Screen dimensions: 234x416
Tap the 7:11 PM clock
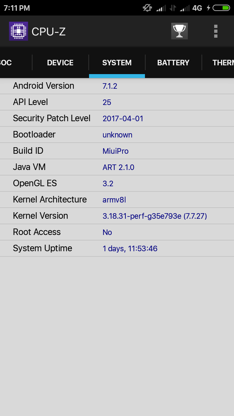pos(17,8)
